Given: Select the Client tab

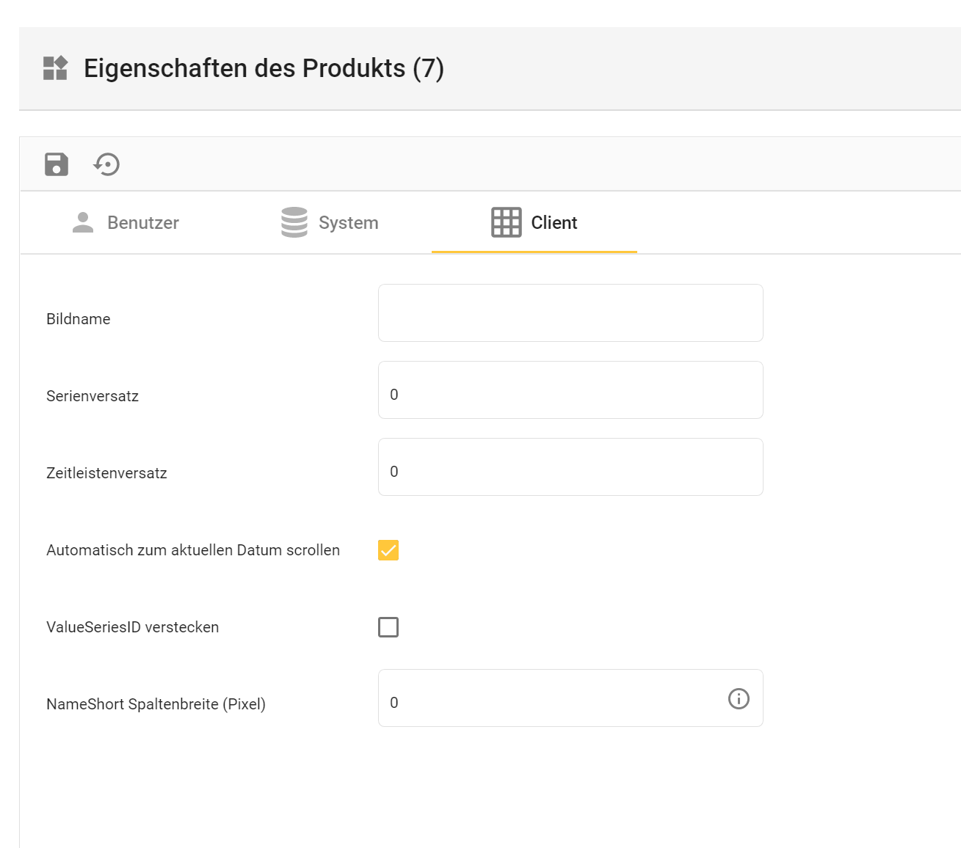Looking at the screenshot, I should pyautogui.click(x=554, y=222).
